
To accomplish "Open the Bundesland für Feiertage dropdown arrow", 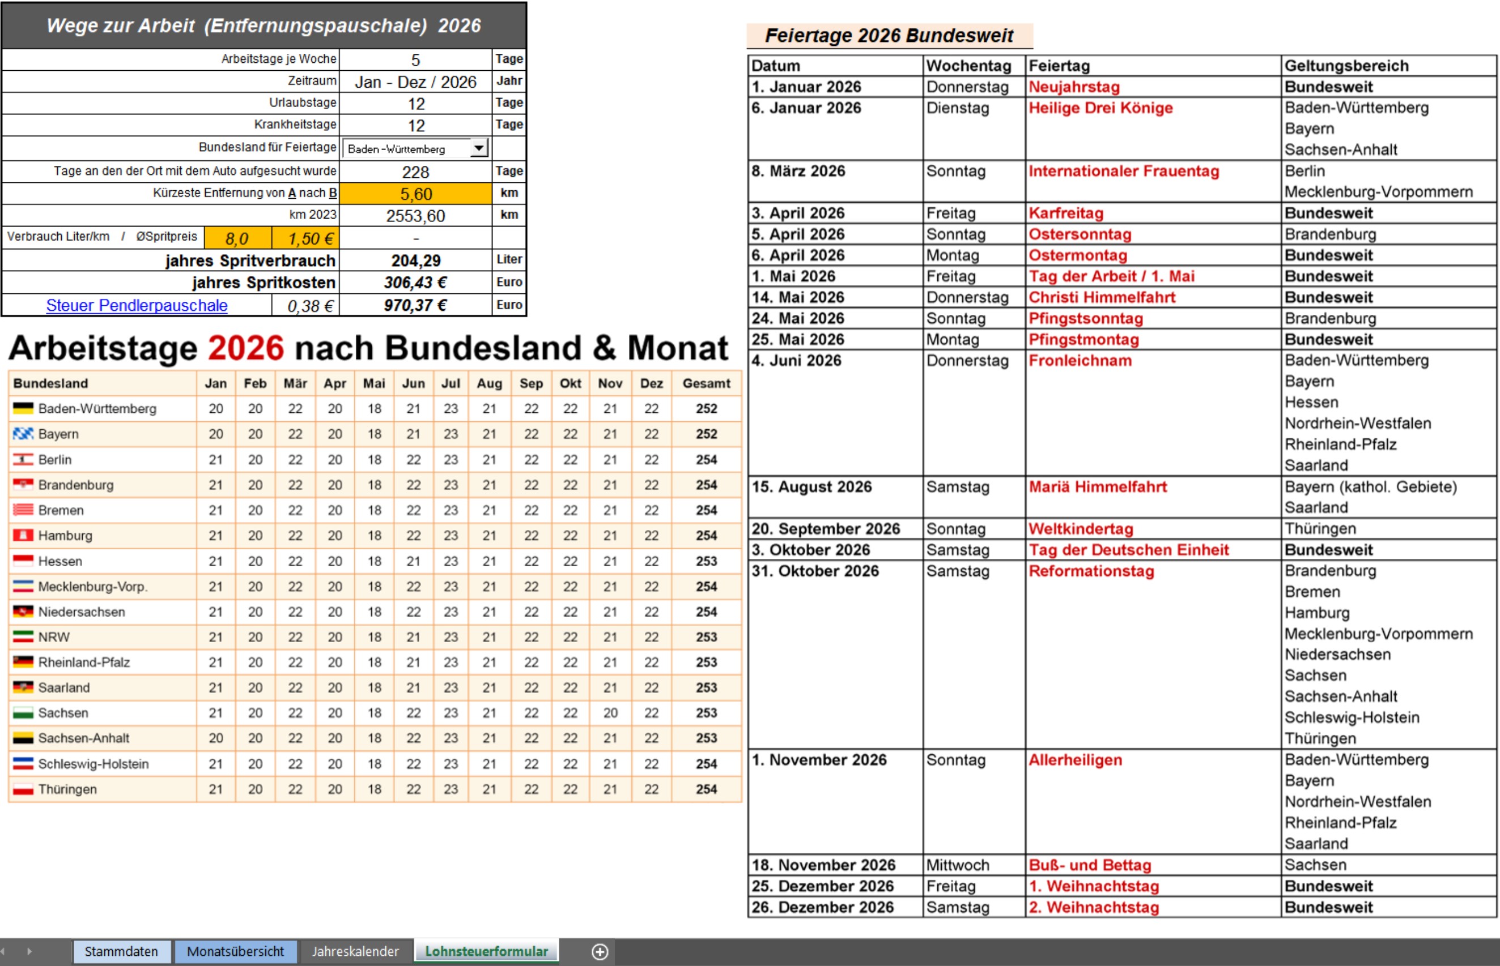I will 479,148.
